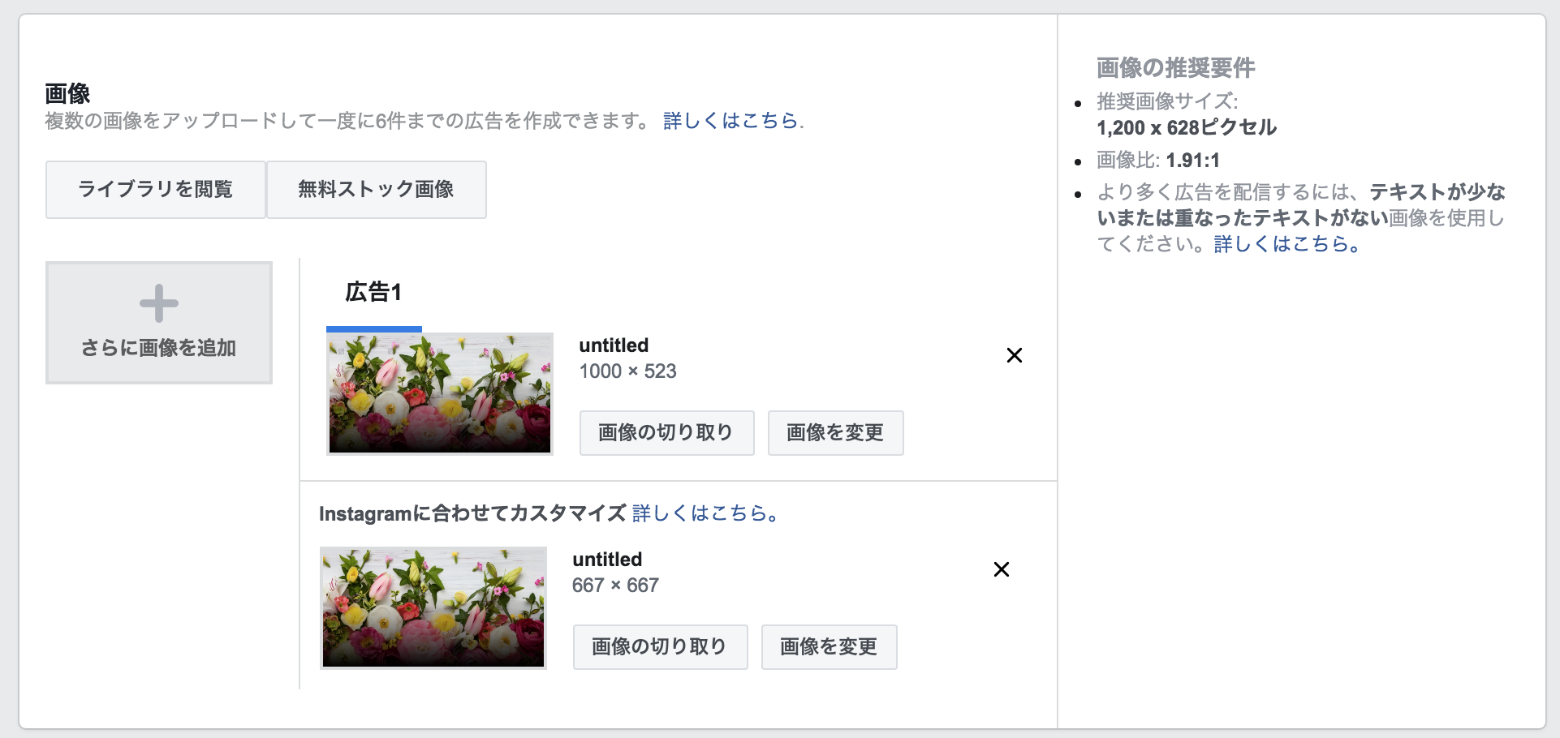The width and height of the screenshot is (1560, 738).
Task: Select the Instagram flower thumbnail
Action: (433, 607)
